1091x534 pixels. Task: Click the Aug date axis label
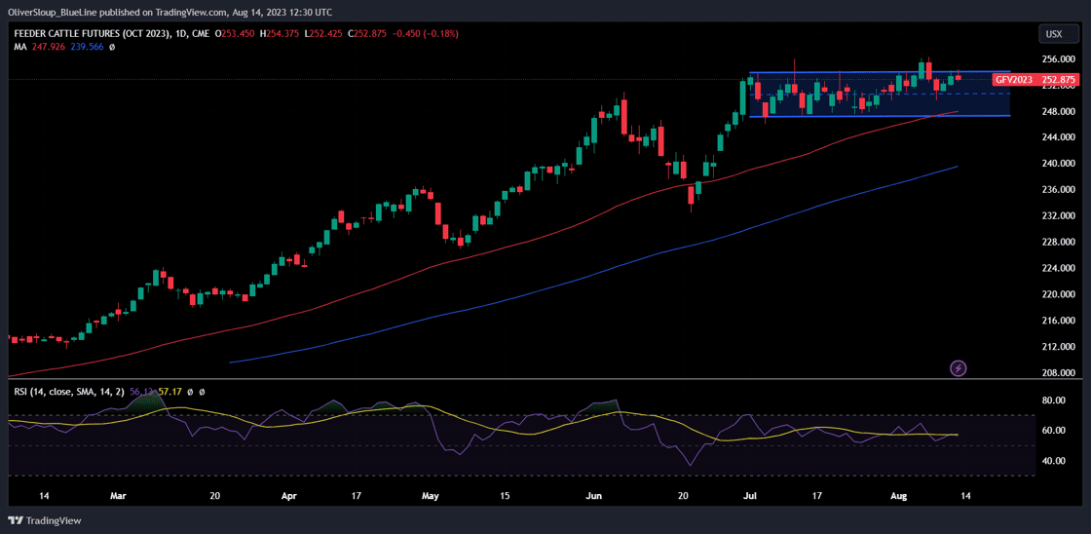[x=900, y=496]
